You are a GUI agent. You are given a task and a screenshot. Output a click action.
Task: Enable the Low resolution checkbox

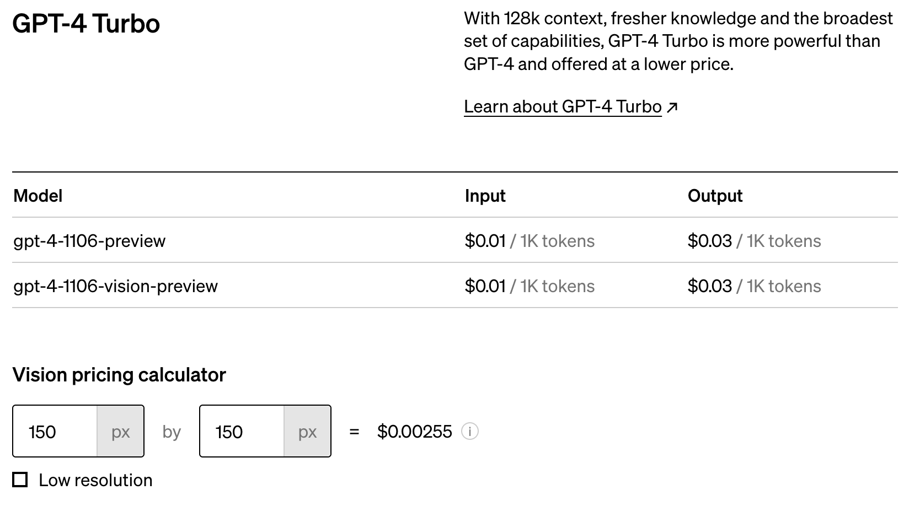tap(20, 480)
